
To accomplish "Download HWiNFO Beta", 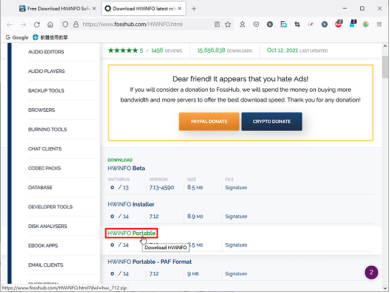I will pos(126,168).
